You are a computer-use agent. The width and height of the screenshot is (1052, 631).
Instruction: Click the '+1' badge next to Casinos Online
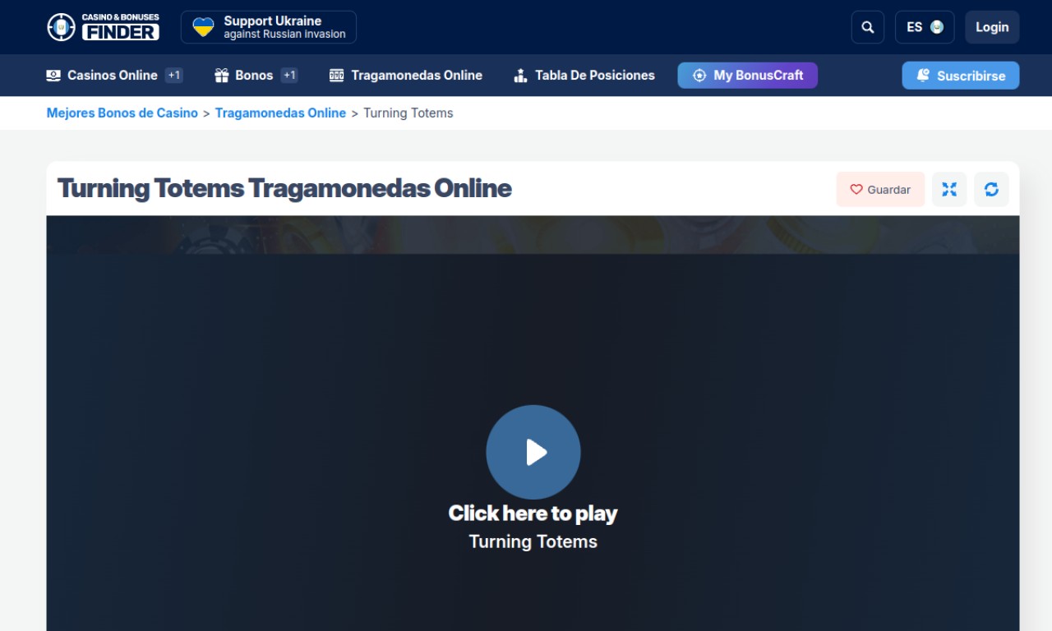(x=173, y=76)
